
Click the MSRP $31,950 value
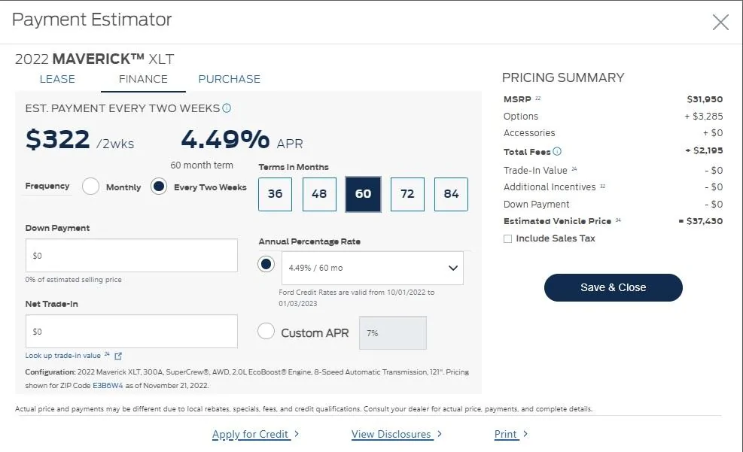click(705, 99)
